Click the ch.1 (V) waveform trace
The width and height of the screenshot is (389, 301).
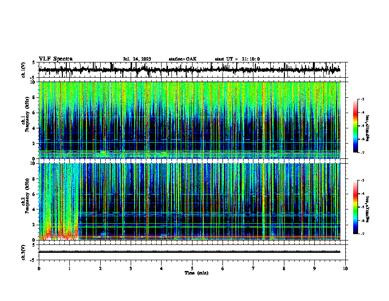[x=189, y=70]
